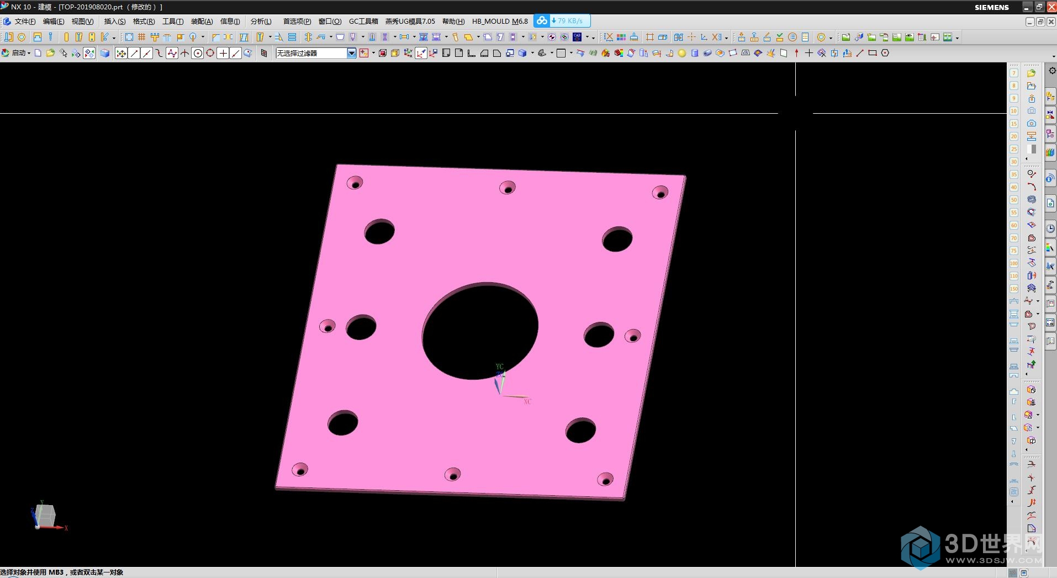Open the HB_MOULD M6.8 menu
The height and width of the screenshot is (578, 1057).
500,22
